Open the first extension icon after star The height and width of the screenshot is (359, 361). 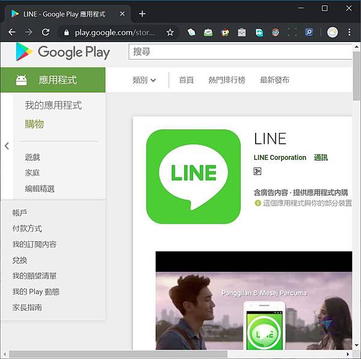191,32
